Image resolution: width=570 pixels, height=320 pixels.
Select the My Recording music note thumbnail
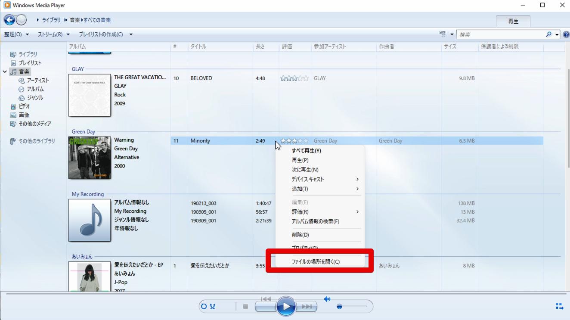coord(90,220)
